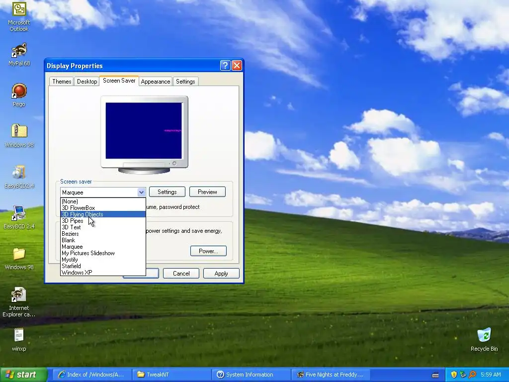The height and width of the screenshot is (382, 509).
Task: Switch to the Settings tab
Action: point(185,82)
